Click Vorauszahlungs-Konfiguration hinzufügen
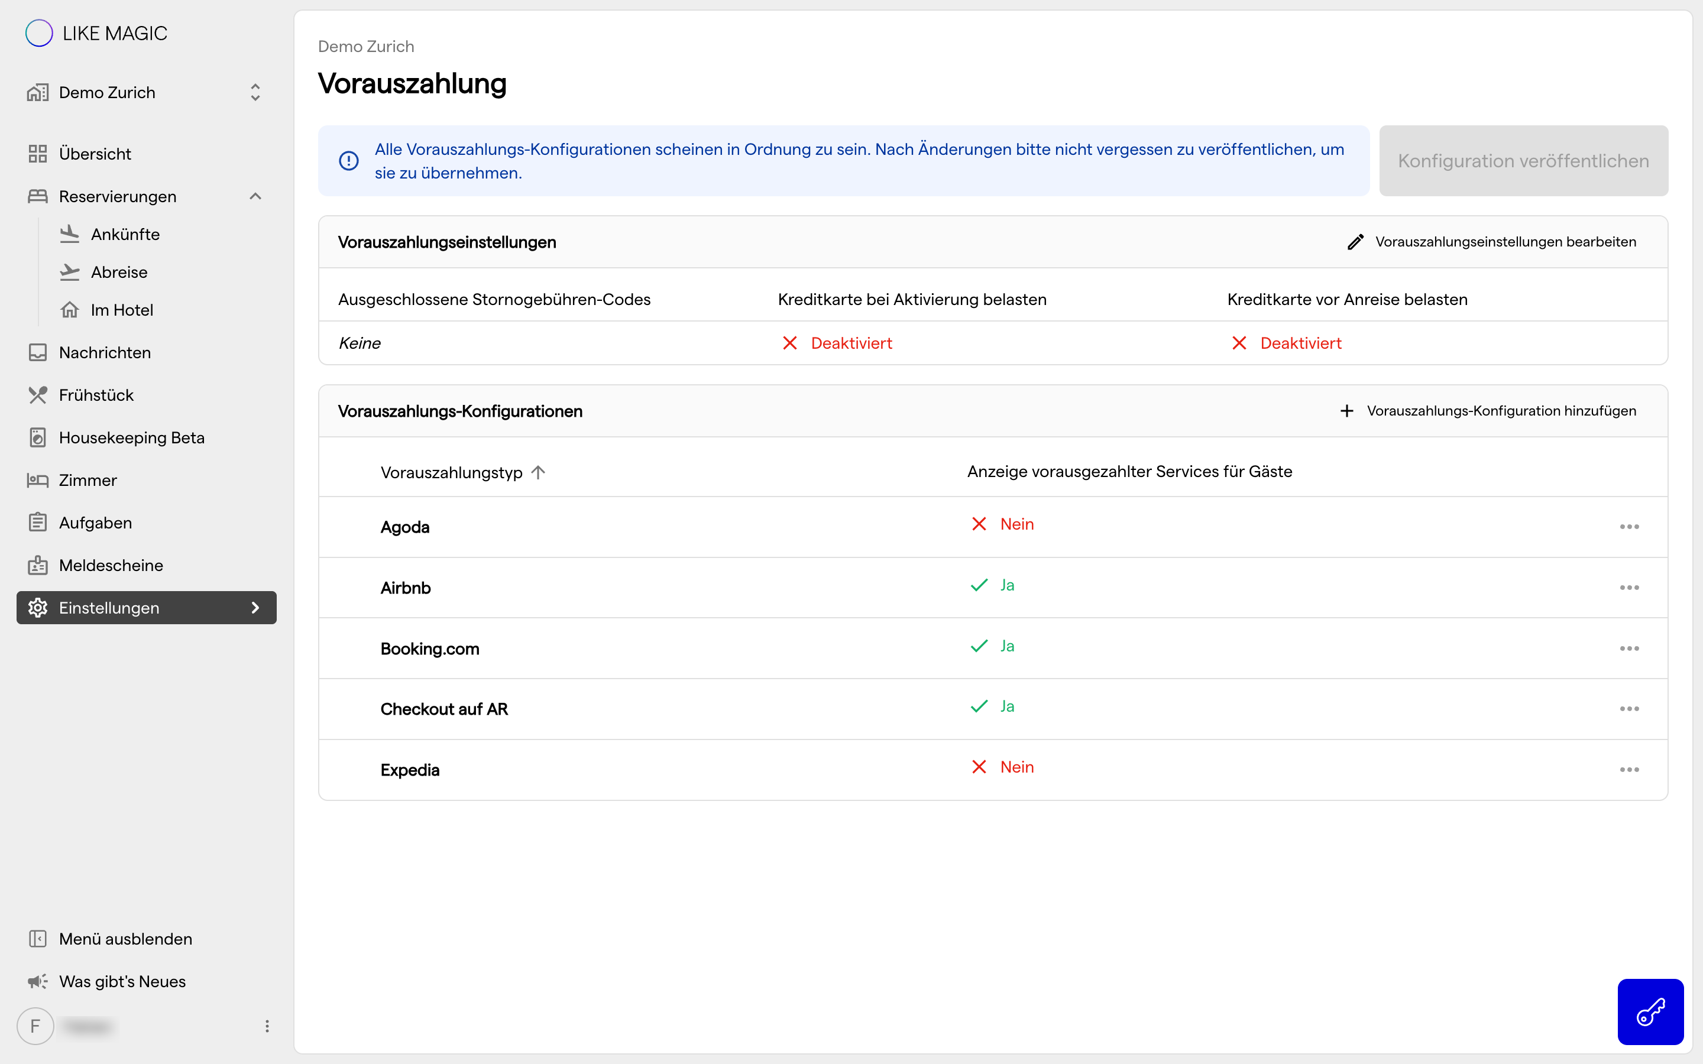This screenshot has height=1064, width=1703. tap(1488, 411)
